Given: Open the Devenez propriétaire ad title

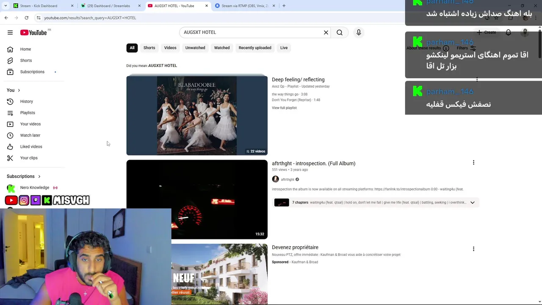Looking at the screenshot, I should click(295, 247).
